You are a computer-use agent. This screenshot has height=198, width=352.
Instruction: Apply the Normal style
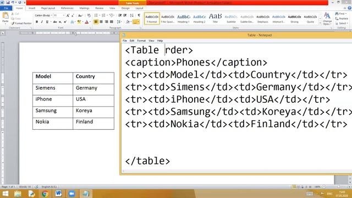(152, 18)
